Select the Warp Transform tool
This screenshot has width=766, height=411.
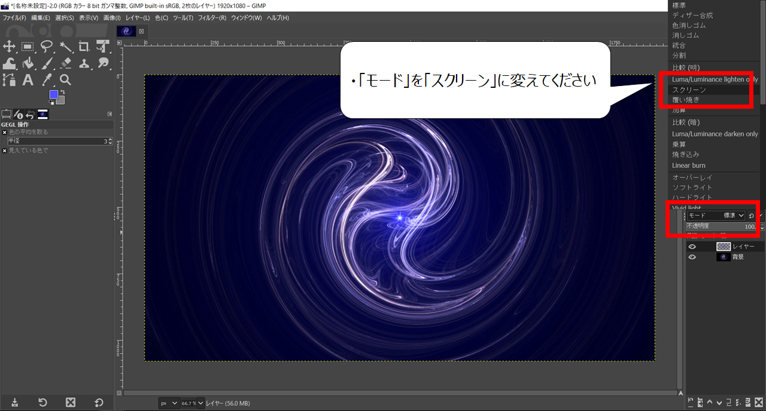pyautogui.click(x=9, y=63)
